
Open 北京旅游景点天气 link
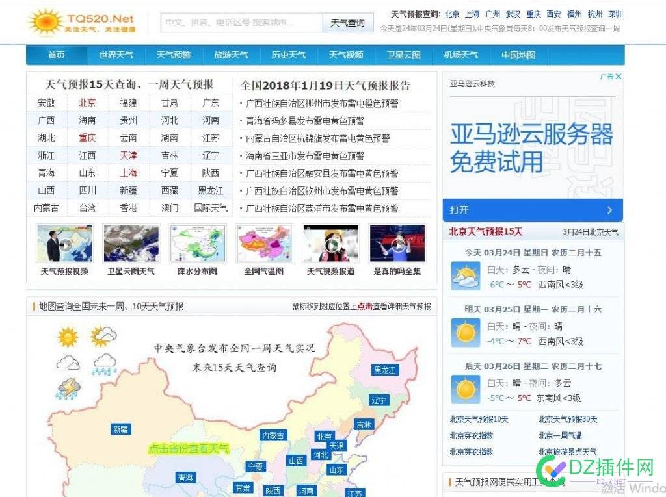tap(567, 452)
